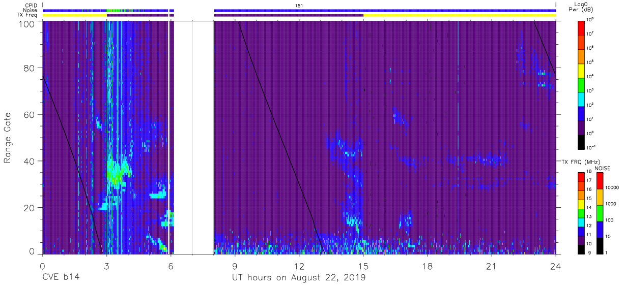Click the 'TX Freq' row label
Viewport: 625px width, 288px height.
27,15
